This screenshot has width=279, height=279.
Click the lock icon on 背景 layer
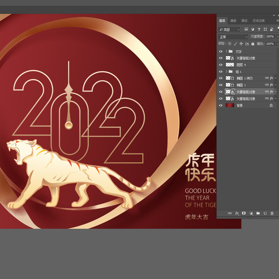(271, 105)
